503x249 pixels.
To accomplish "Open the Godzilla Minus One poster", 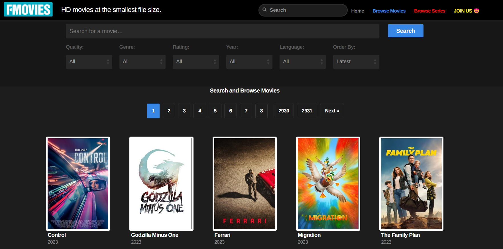I will 161,184.
